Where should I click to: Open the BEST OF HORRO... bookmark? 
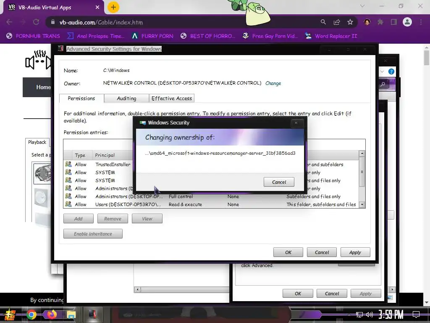(x=208, y=36)
